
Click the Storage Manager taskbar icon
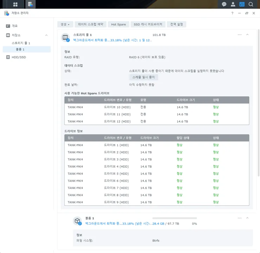[30, 4]
